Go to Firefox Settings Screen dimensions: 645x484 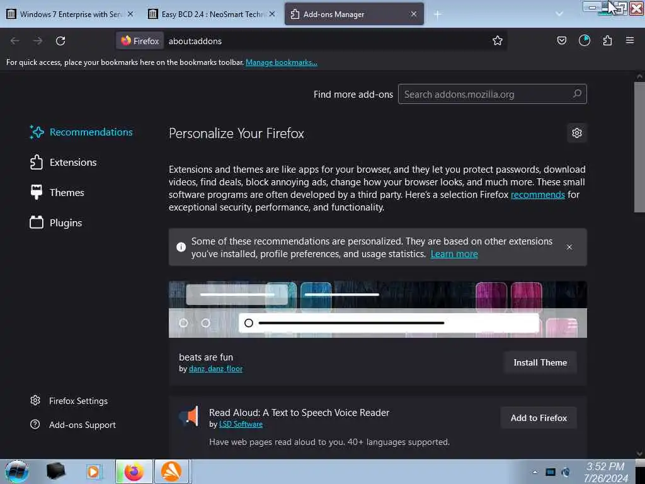pyautogui.click(x=69, y=400)
